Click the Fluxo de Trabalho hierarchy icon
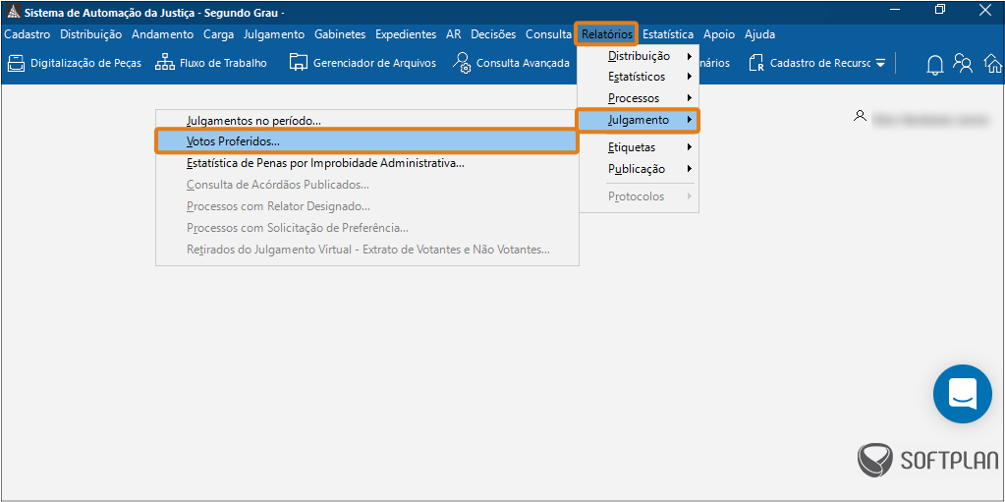This screenshot has width=1005, height=502. [165, 63]
